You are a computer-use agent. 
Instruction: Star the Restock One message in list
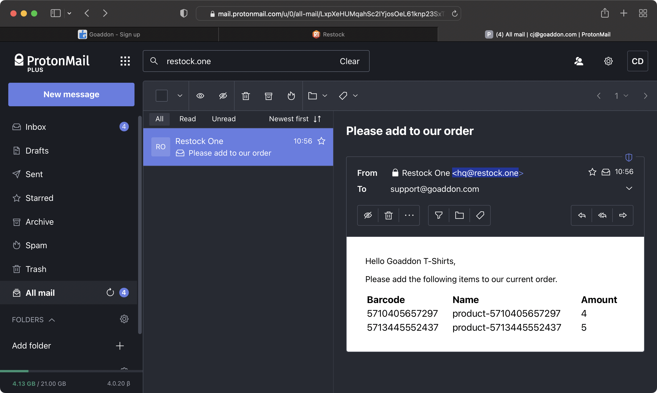pyautogui.click(x=321, y=141)
